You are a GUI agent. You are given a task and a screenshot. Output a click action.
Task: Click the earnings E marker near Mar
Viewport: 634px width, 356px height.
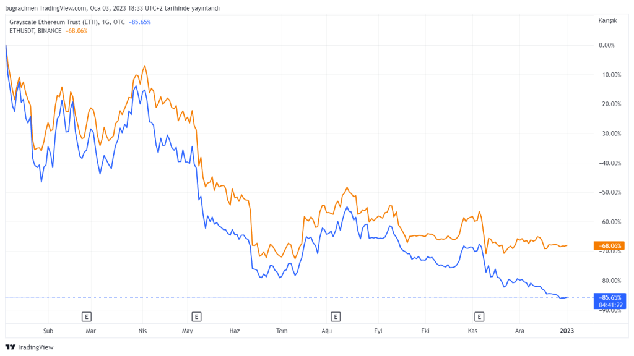(x=87, y=317)
